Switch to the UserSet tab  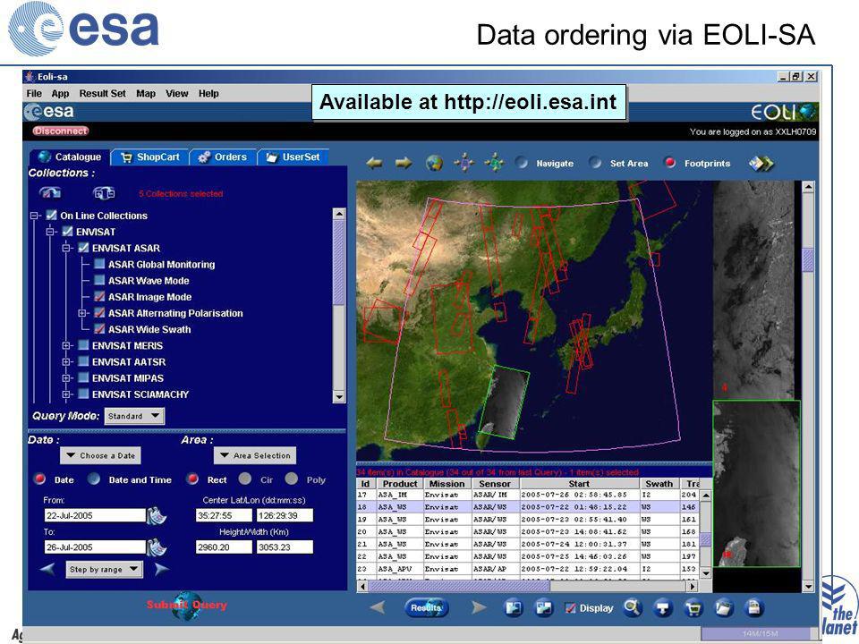click(x=293, y=157)
